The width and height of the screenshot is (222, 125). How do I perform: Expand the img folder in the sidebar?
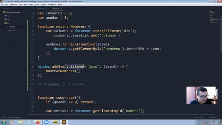coord(7,19)
